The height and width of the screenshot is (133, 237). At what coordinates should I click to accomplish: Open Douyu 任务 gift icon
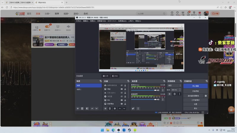coord(200,13)
